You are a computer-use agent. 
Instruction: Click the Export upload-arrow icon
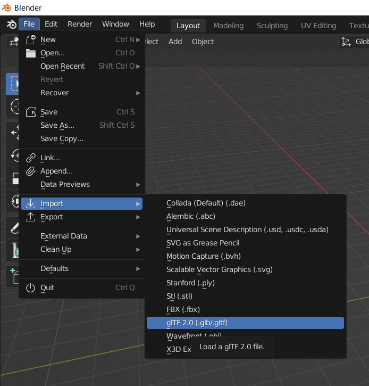click(31, 217)
